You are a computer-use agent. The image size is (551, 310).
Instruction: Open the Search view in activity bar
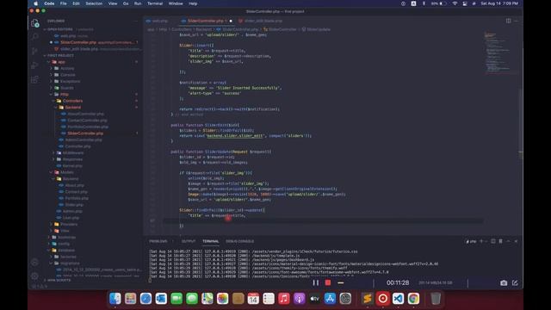[34, 36]
